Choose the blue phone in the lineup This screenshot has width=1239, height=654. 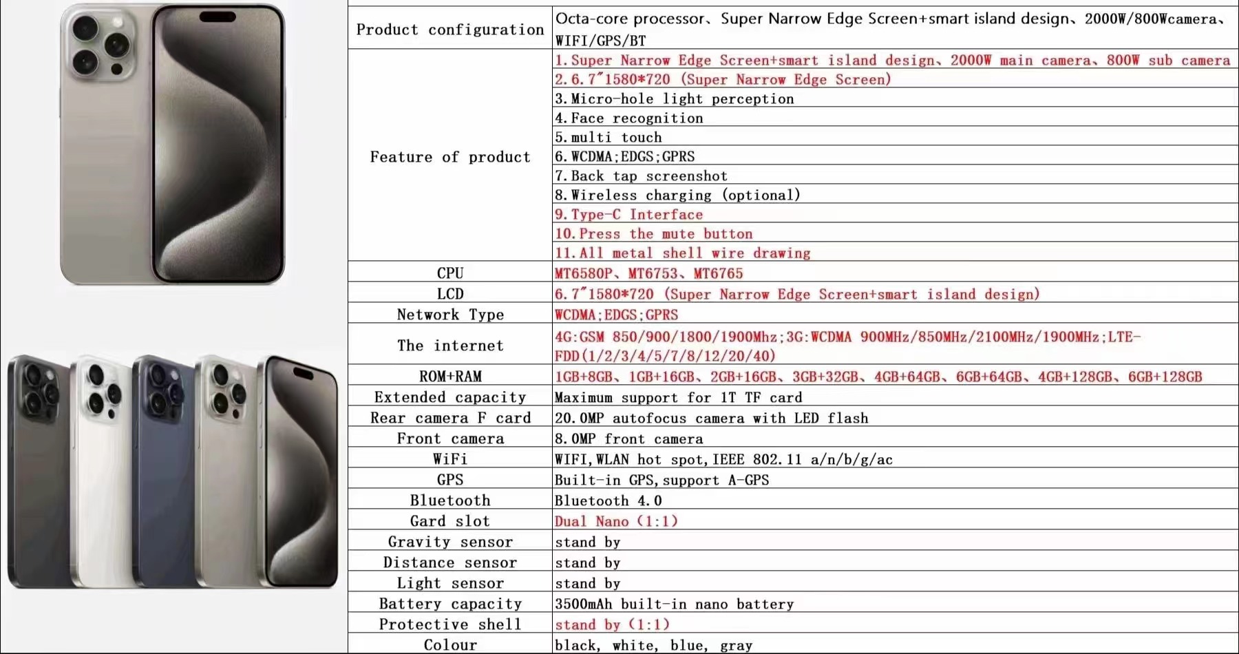tap(165, 475)
